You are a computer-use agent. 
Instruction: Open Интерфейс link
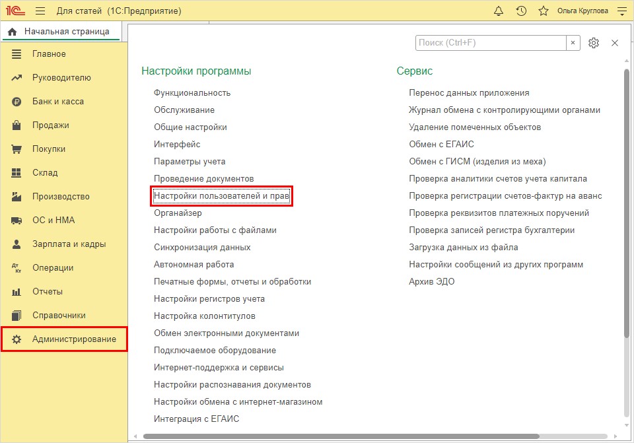coord(177,145)
